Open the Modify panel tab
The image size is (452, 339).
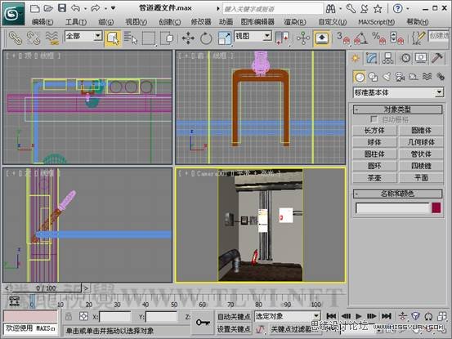point(371,59)
